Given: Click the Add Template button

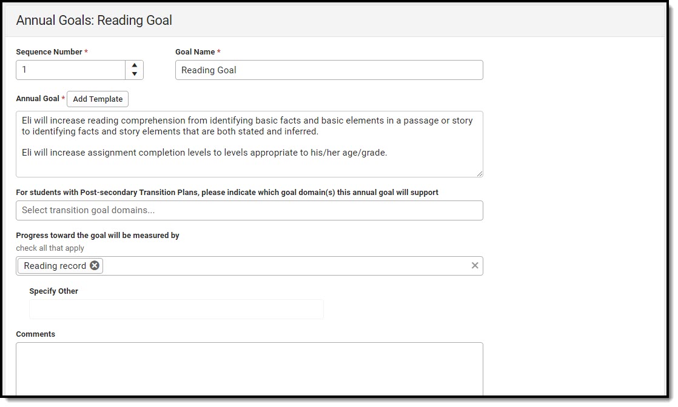Looking at the screenshot, I should pos(98,99).
